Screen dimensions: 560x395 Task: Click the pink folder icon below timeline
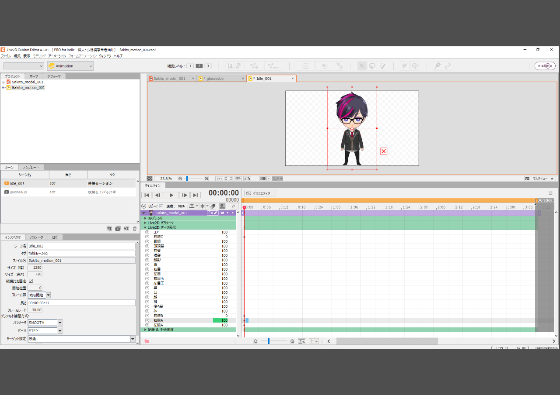(x=147, y=341)
